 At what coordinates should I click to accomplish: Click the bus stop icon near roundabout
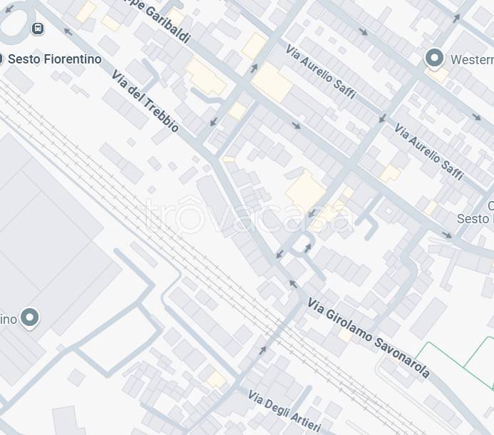click(38, 29)
